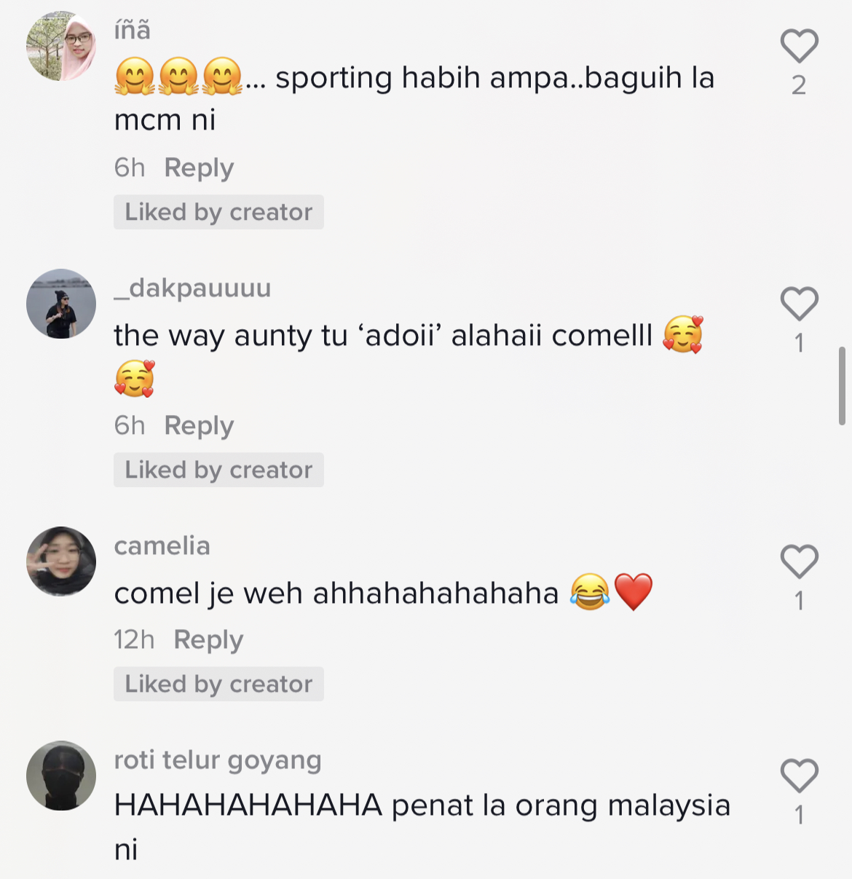This screenshot has height=879, width=852.
Task: Reply to camelia's 12h comment
Action: click(208, 640)
